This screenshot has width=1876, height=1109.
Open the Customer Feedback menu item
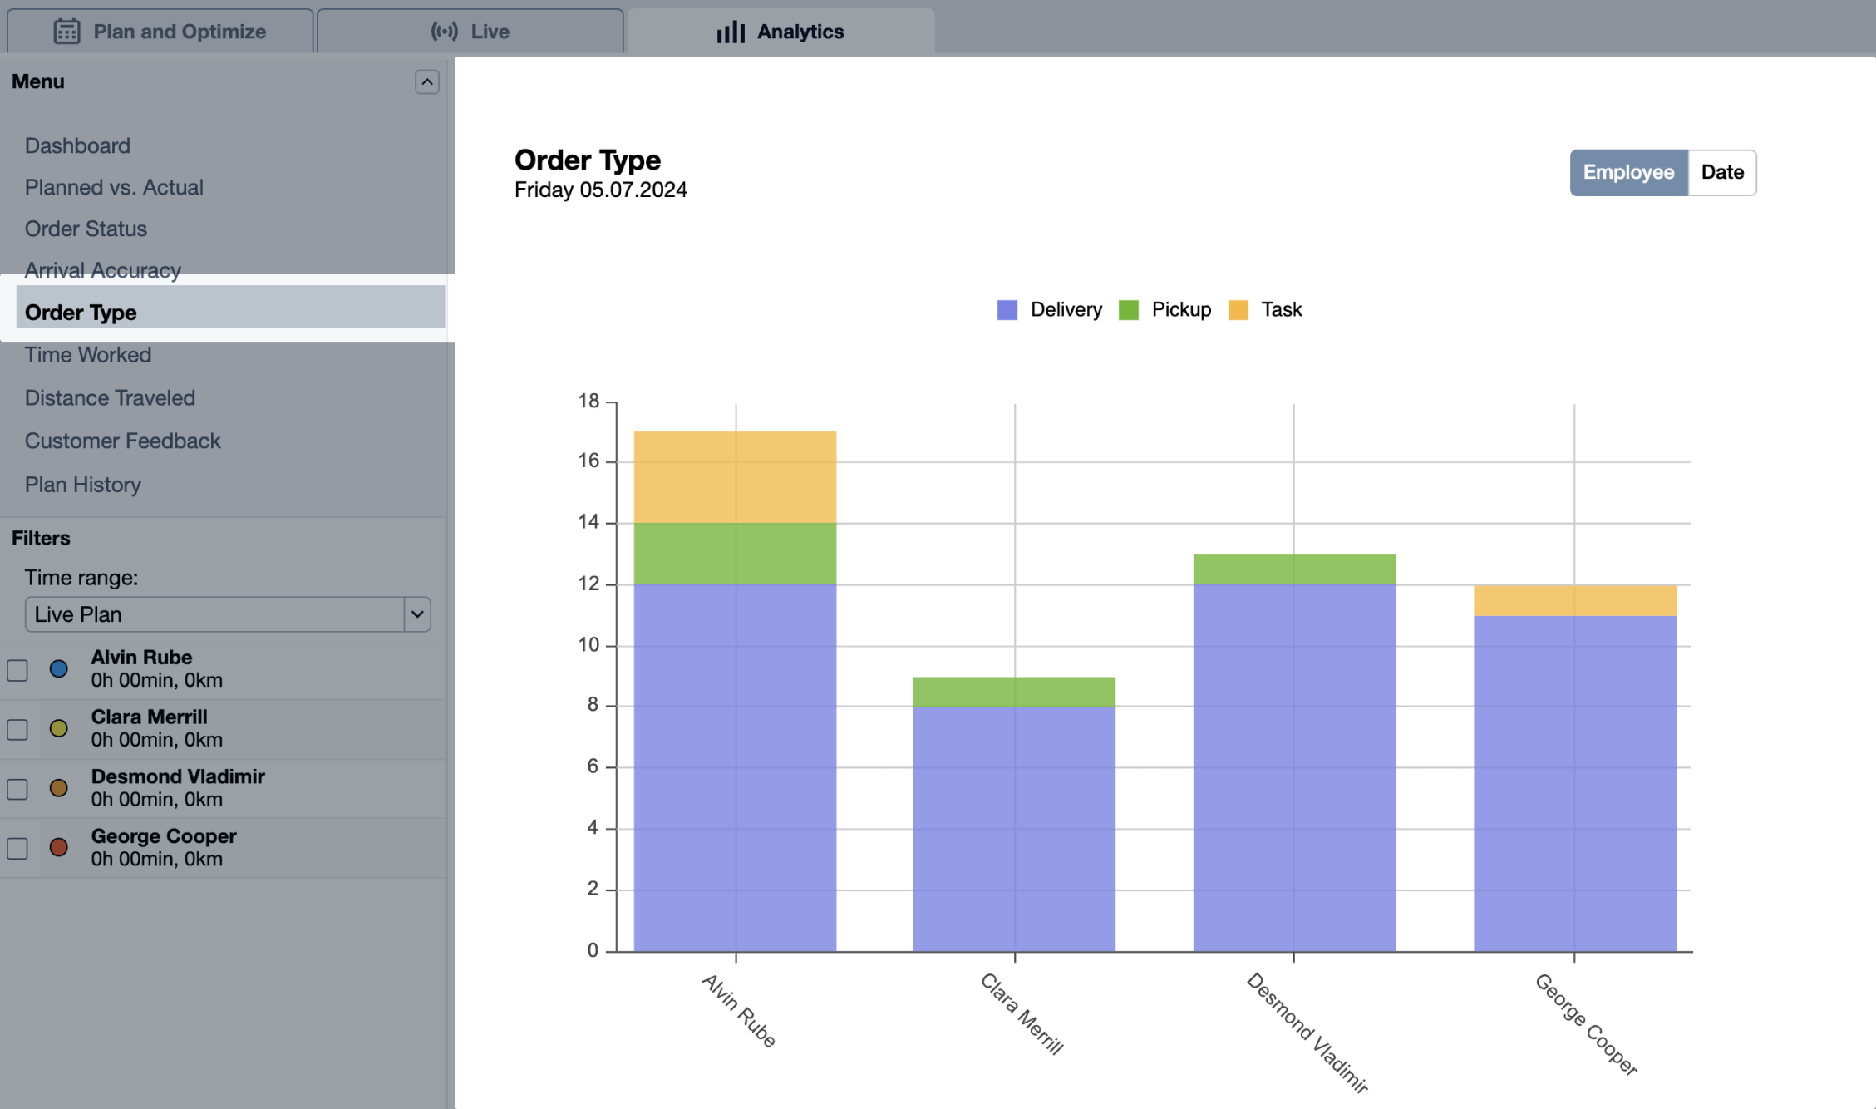[122, 441]
